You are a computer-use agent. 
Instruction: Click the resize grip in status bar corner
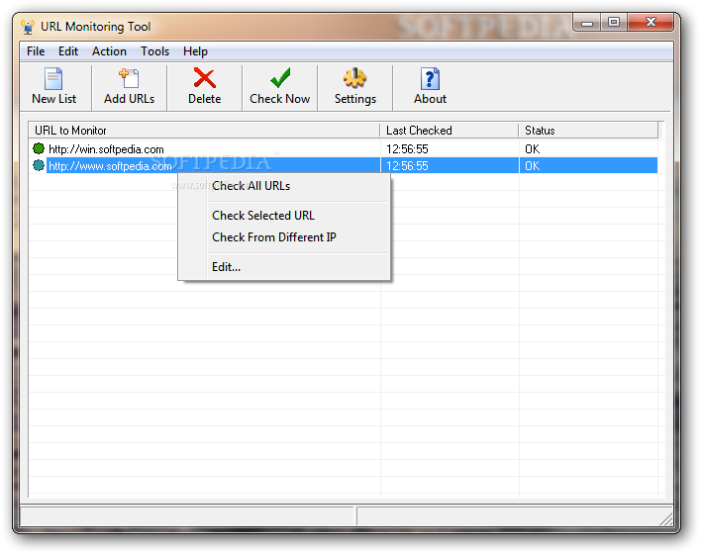click(x=666, y=519)
